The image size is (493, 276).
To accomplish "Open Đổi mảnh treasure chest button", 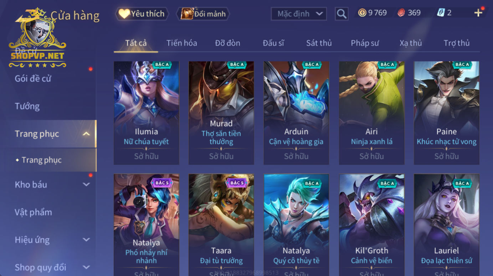I will coord(203,14).
